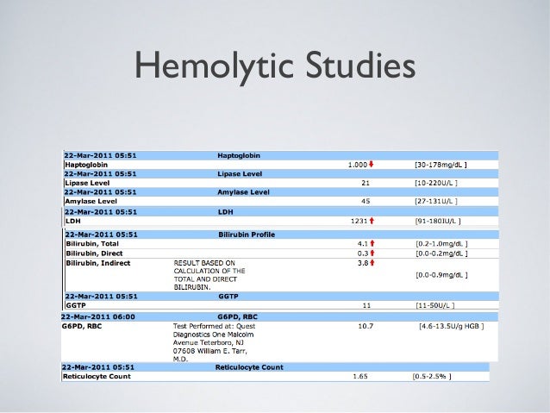
Task: Click the LDH result value 1231
Action: [359, 221]
